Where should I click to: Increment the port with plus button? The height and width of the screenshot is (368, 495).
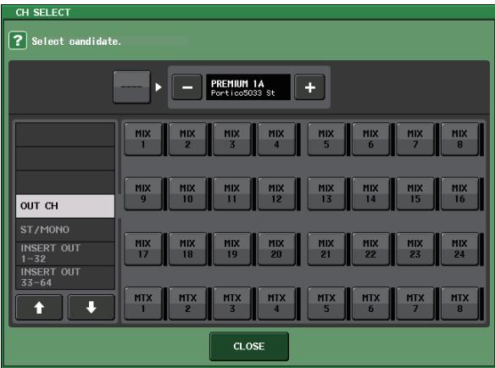(x=309, y=87)
